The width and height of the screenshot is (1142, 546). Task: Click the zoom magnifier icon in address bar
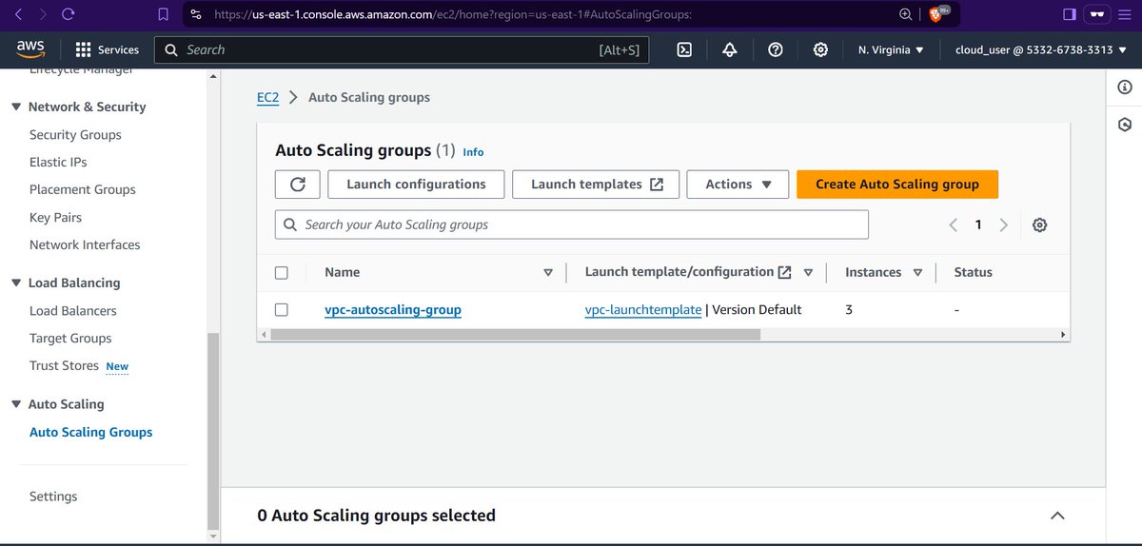(x=906, y=14)
